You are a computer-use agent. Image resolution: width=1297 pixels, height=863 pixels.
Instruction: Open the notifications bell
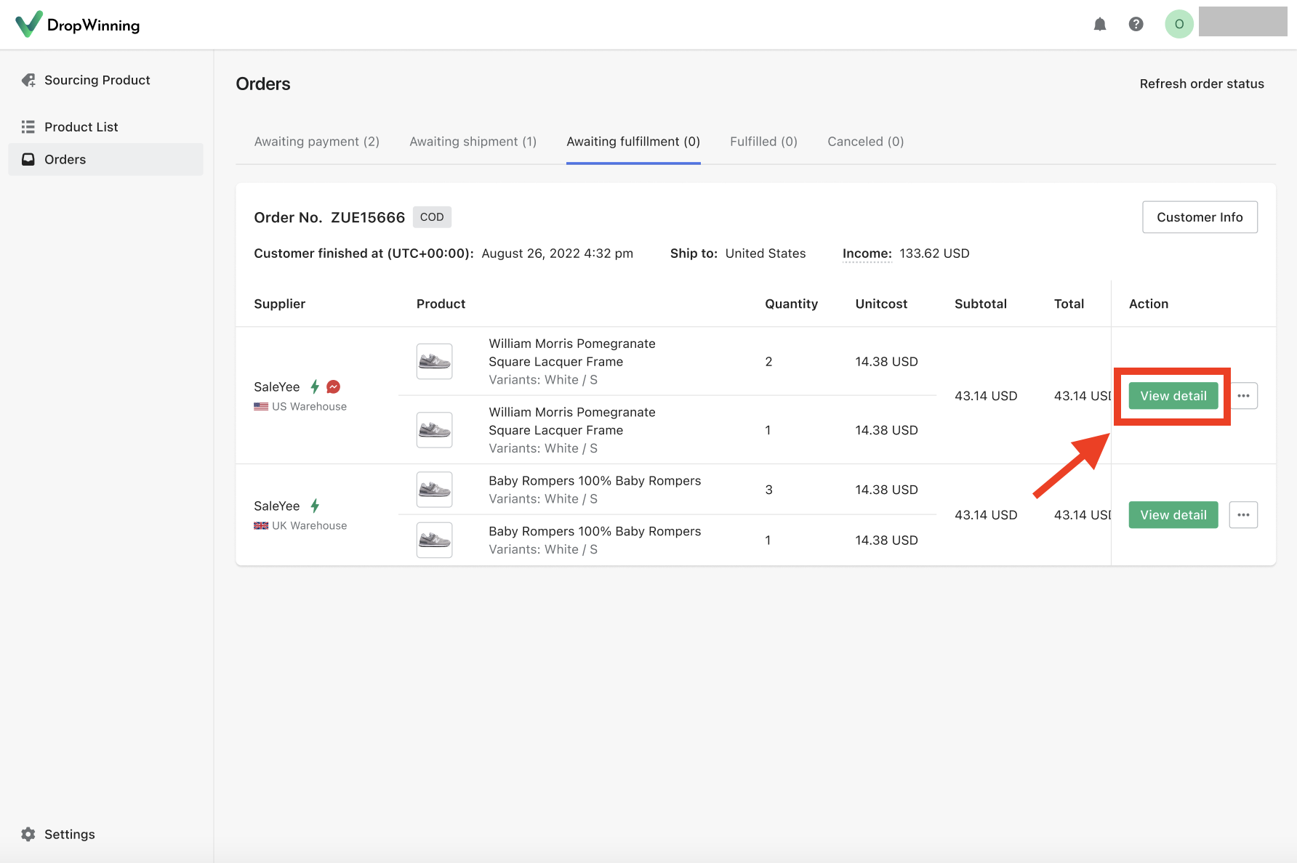pyautogui.click(x=1100, y=24)
